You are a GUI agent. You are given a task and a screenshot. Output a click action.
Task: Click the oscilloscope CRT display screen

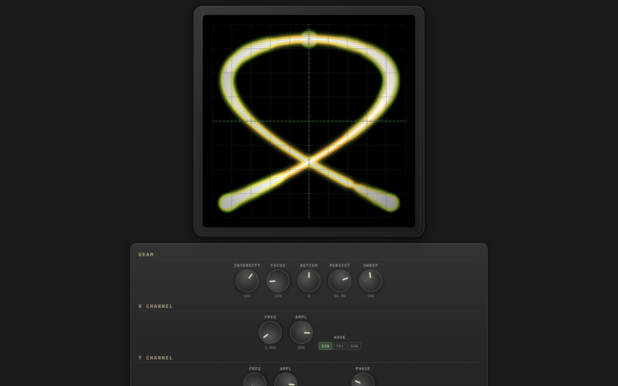(309, 121)
